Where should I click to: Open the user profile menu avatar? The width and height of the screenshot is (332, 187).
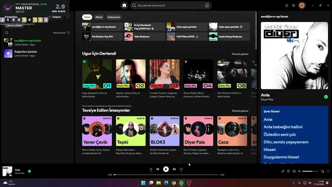[x=302, y=5]
